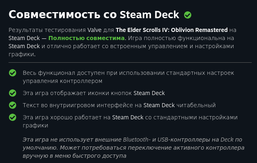Click the word 'Valve' in the description
Screen dimensions: 257x163
pyautogui.click(x=94, y=30)
